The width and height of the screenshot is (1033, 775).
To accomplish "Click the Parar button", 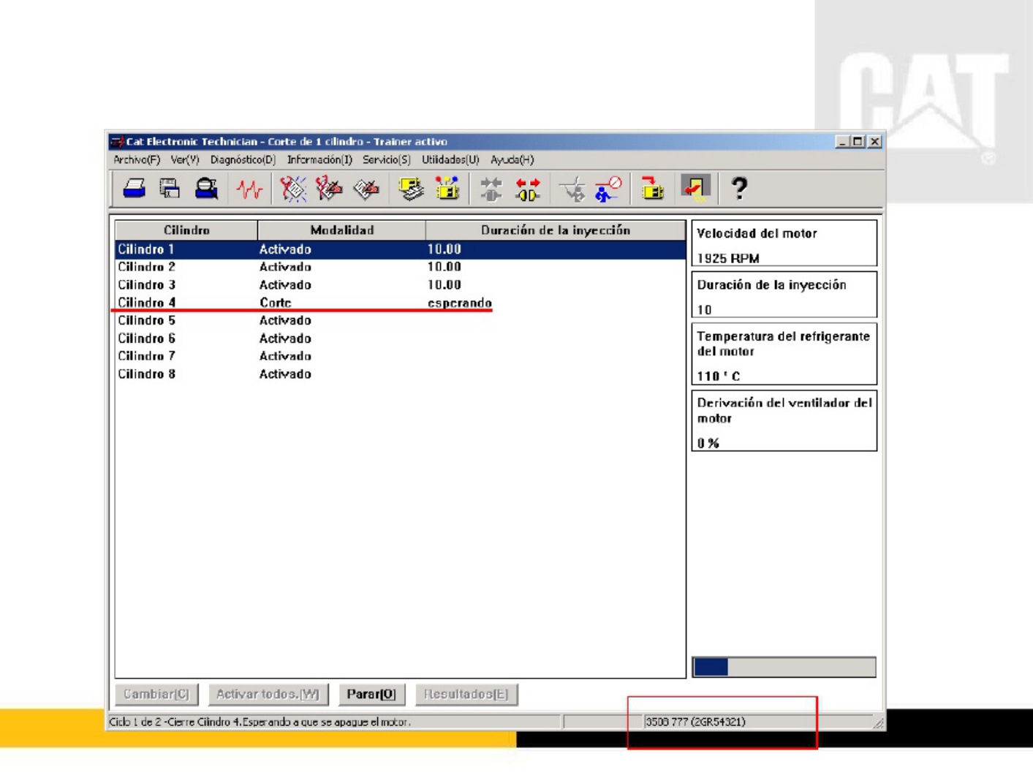I will (371, 695).
